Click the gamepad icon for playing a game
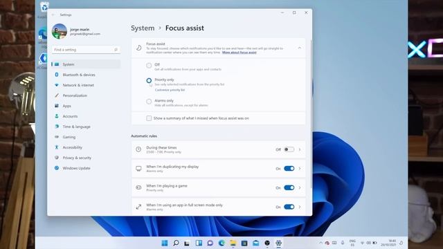Image resolution: width=443 pixels, height=249 pixels. click(x=138, y=187)
